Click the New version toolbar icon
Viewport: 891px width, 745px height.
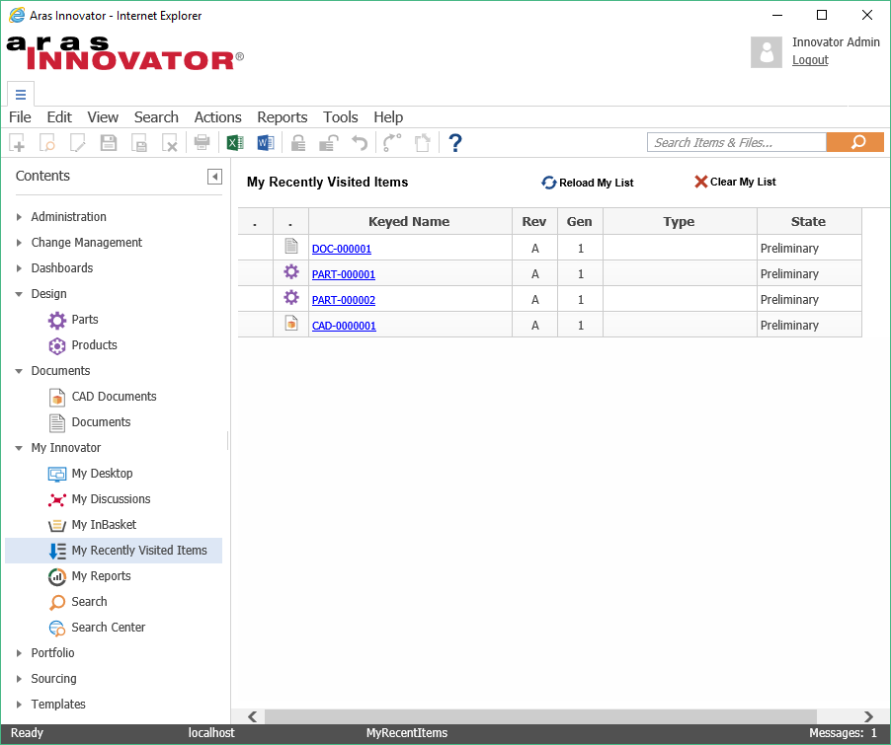tap(422, 142)
